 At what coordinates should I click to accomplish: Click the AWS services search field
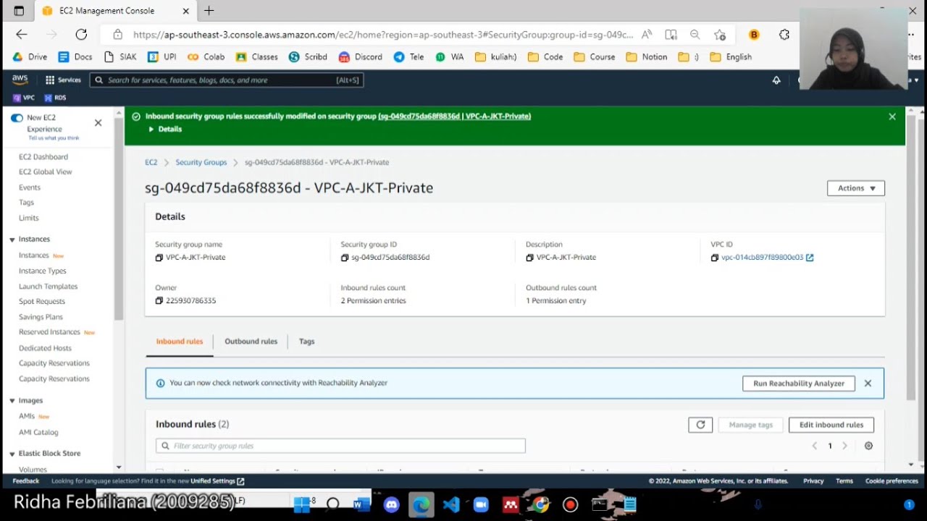[x=227, y=80]
